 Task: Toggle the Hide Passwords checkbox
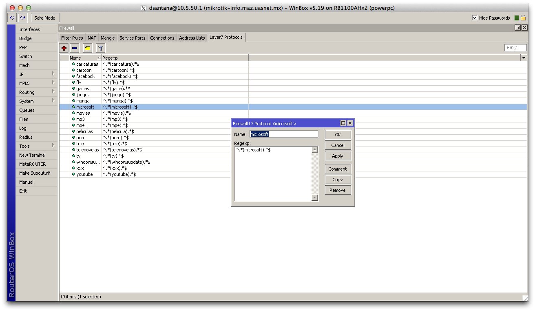[475, 18]
